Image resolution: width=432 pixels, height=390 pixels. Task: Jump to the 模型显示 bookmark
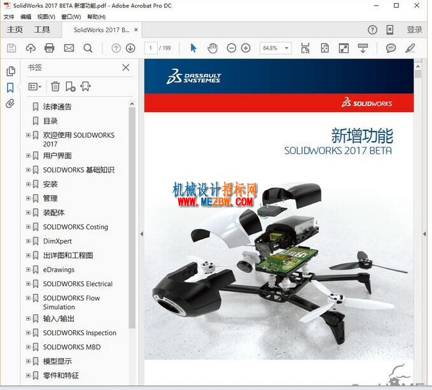click(x=57, y=361)
